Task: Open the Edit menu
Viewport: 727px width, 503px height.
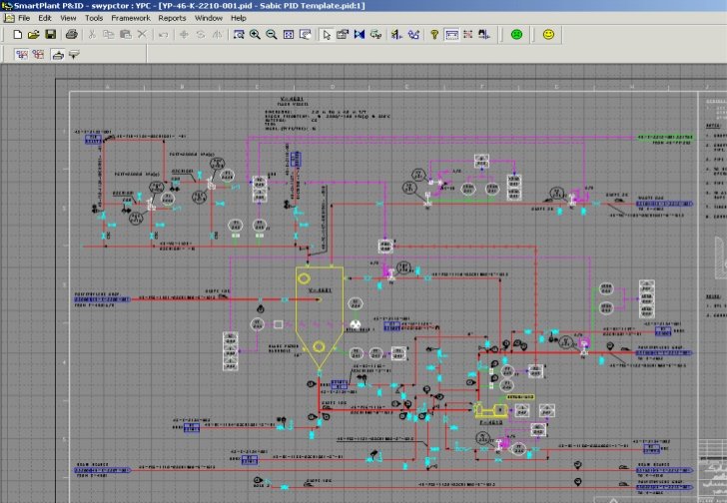Action: (x=45, y=18)
